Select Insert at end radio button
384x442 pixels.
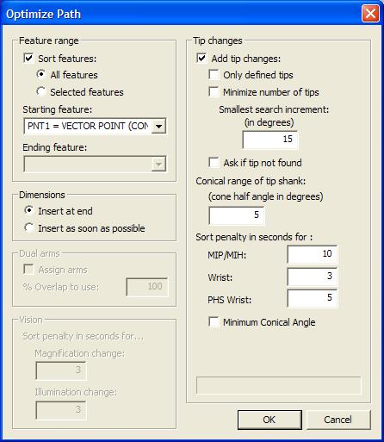[29, 211]
